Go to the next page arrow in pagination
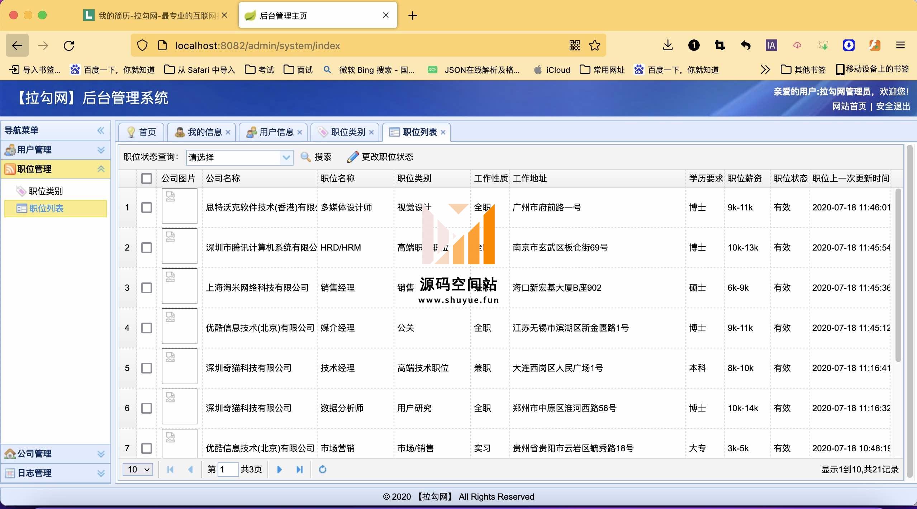917x509 pixels. click(280, 469)
